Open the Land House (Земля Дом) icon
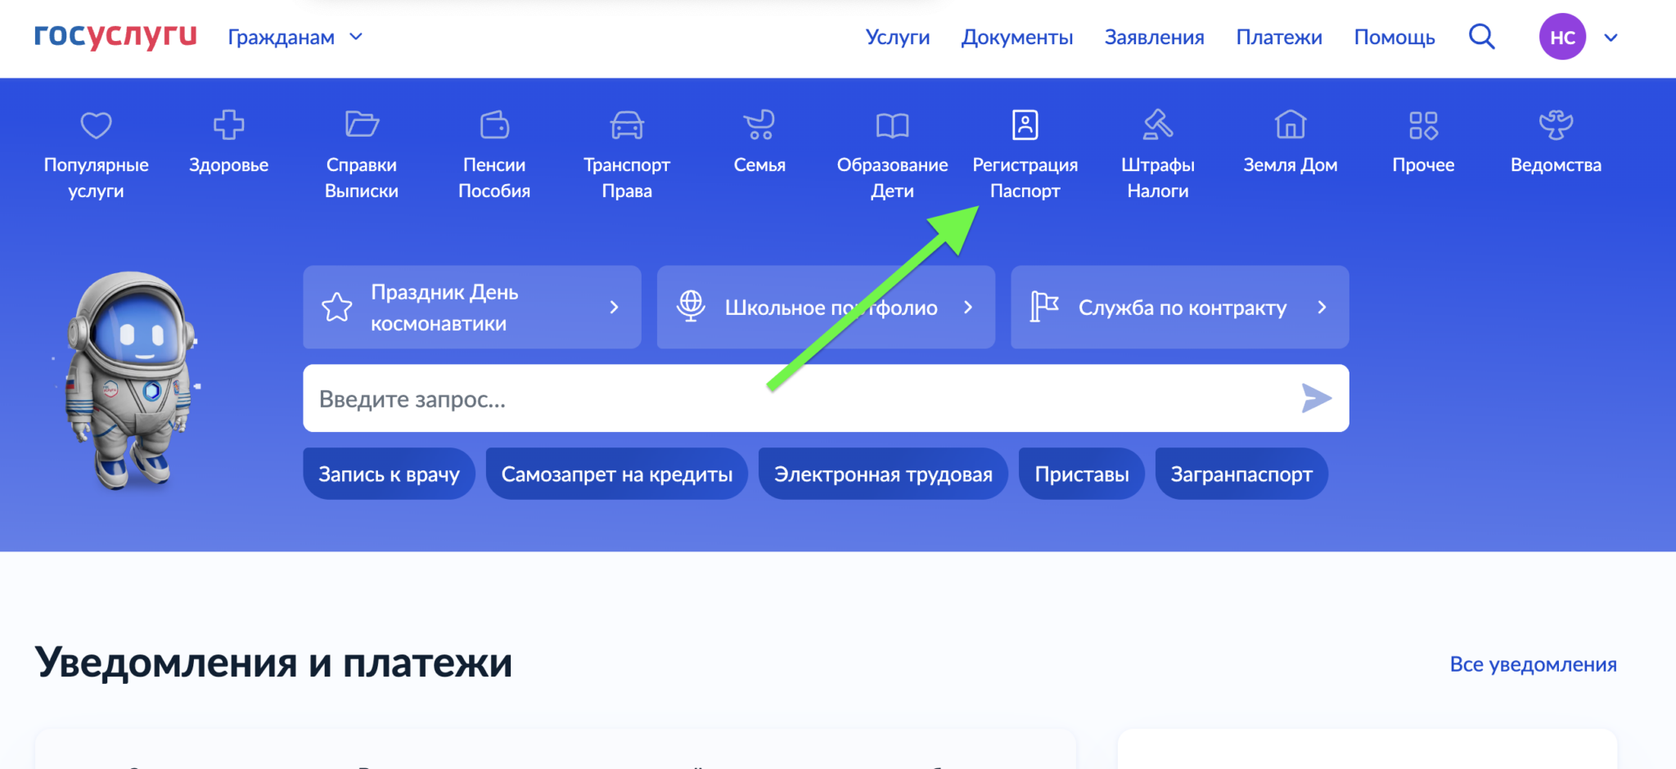This screenshot has width=1676, height=769. (x=1290, y=125)
